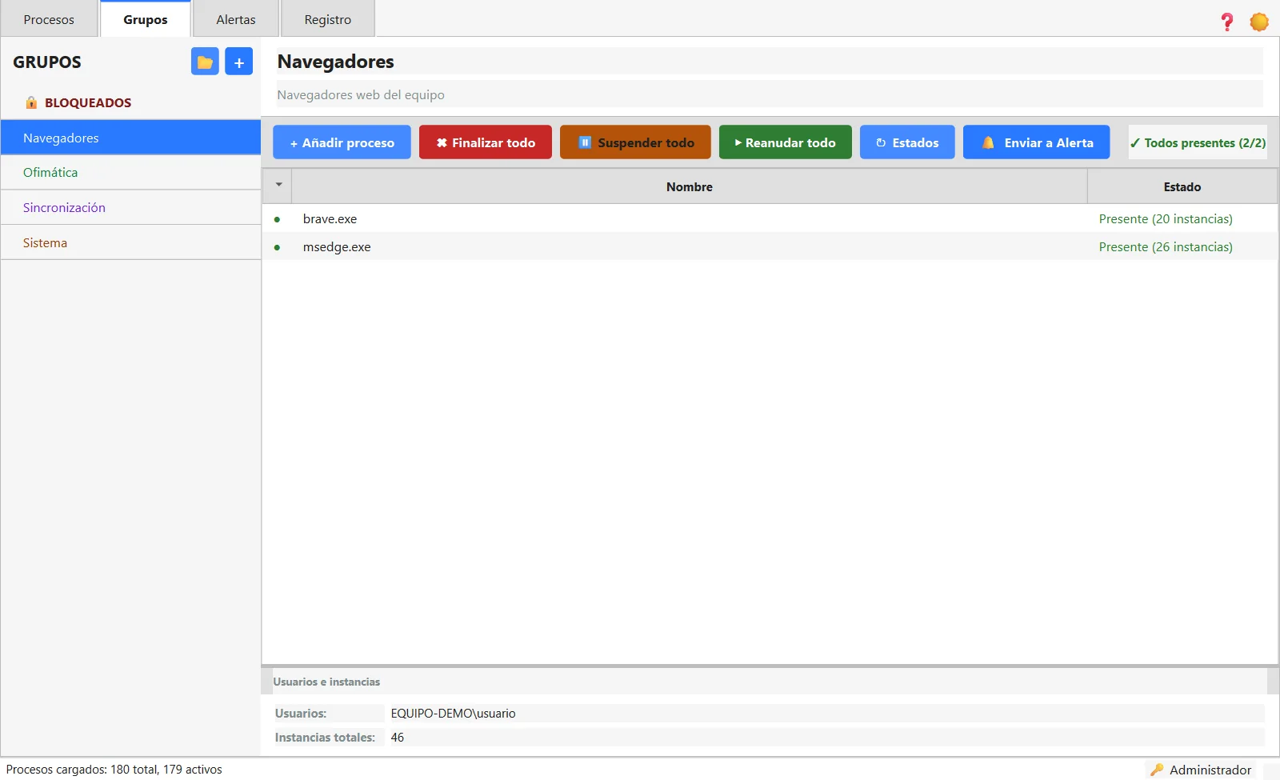Click the red question mark help icon
The height and width of the screenshot is (780, 1280).
(x=1226, y=22)
